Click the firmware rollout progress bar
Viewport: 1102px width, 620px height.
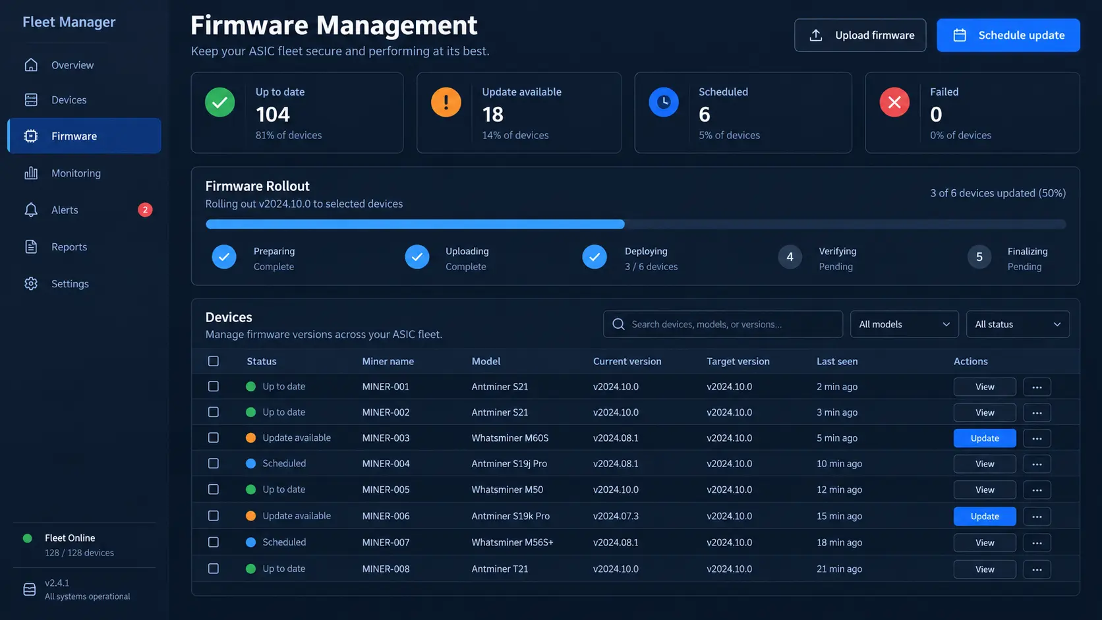pos(635,224)
